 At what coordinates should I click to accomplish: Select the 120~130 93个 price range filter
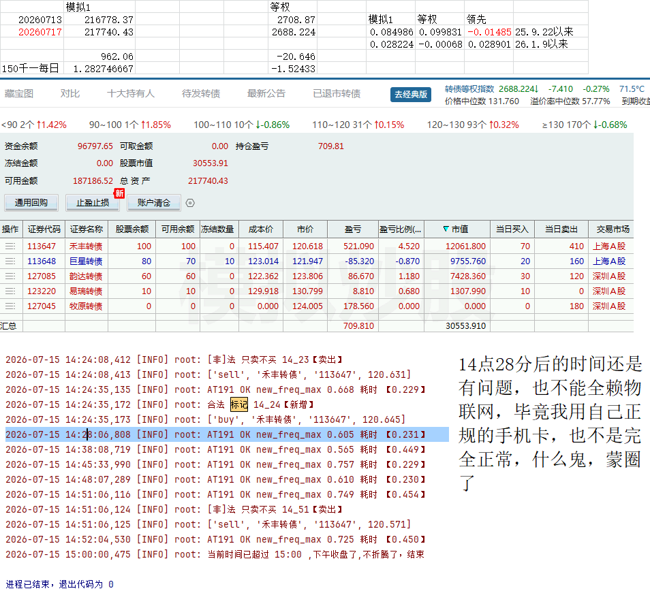point(473,125)
